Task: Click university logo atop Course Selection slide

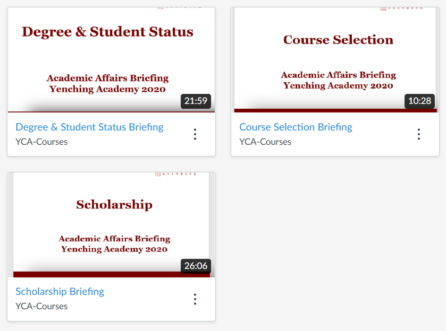Action: pos(401,9)
